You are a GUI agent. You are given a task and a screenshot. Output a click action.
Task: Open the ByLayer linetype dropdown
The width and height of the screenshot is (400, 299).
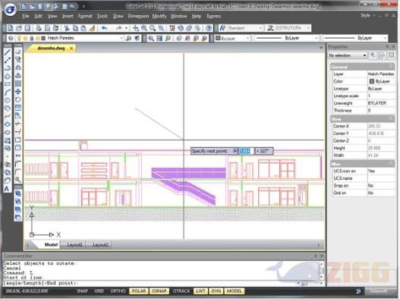pyautogui.click(x=287, y=38)
